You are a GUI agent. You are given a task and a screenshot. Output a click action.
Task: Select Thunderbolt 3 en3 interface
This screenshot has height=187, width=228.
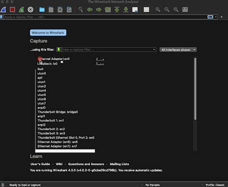point(51,134)
